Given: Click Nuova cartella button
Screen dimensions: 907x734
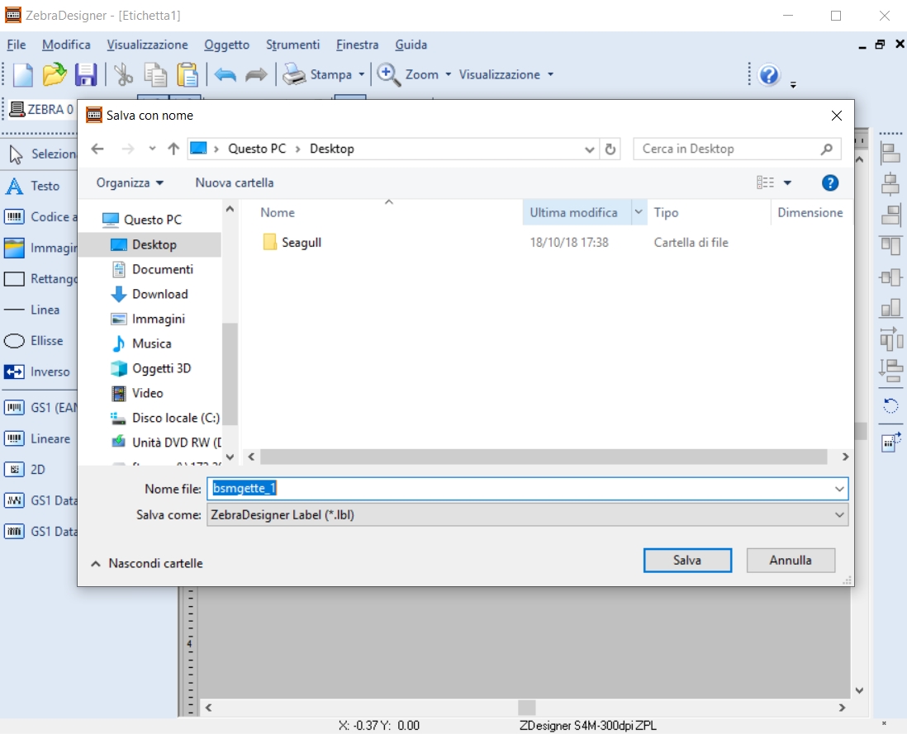Looking at the screenshot, I should (x=235, y=182).
